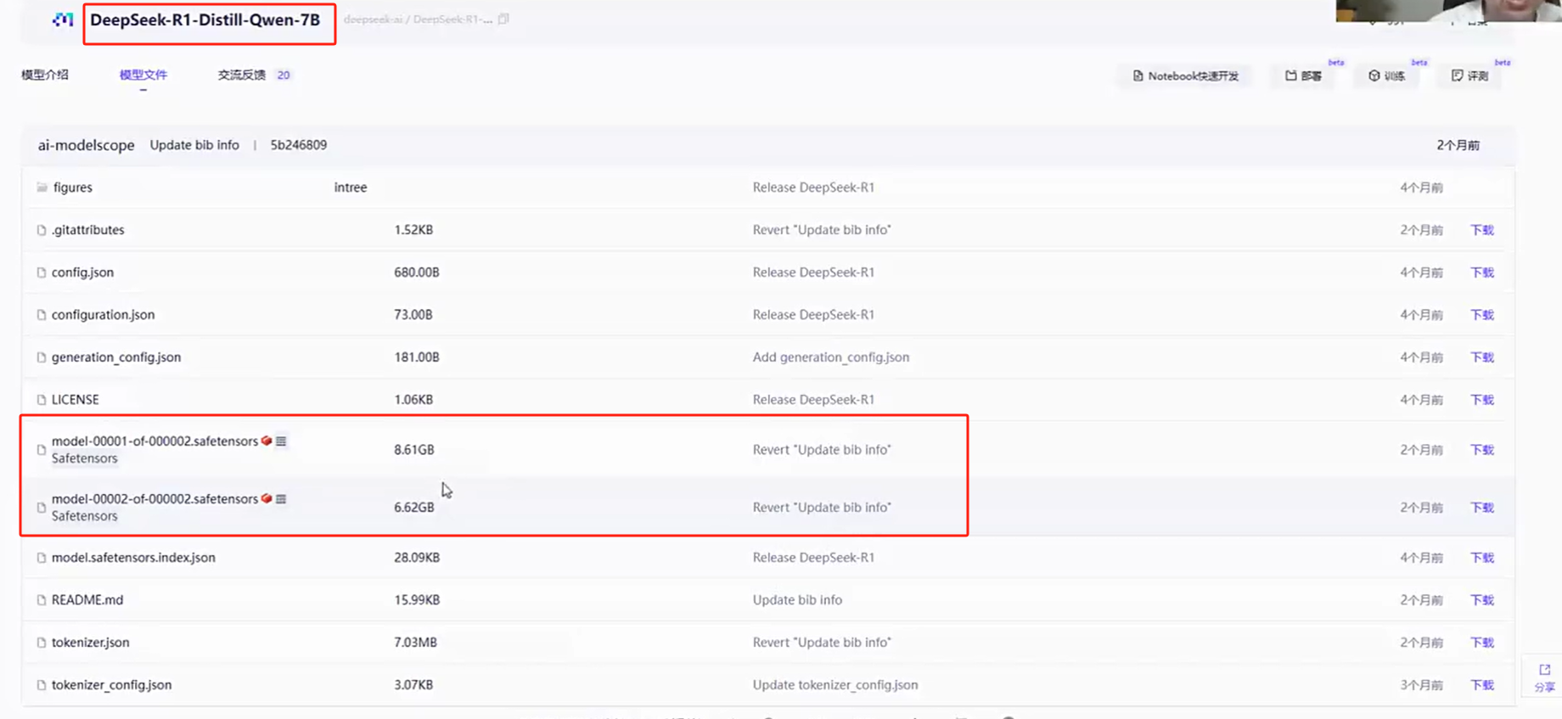Click the 评测 evaluation button
Image resolution: width=1562 pixels, height=719 pixels.
click(1470, 76)
